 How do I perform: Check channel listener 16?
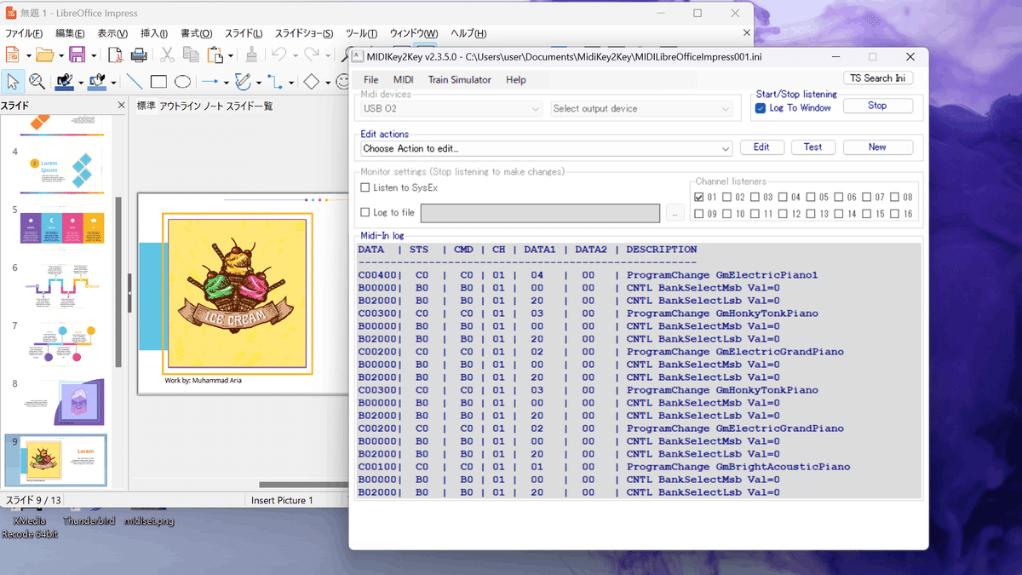894,214
